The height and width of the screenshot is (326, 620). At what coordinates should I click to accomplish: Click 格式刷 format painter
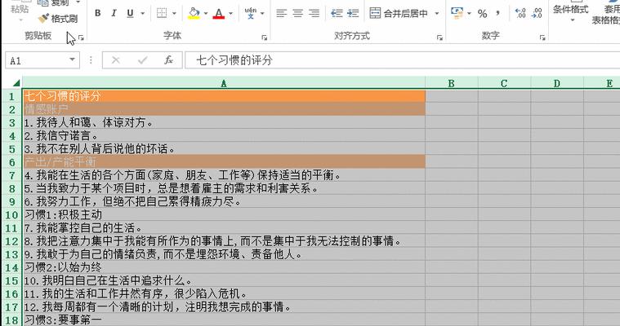(x=58, y=18)
